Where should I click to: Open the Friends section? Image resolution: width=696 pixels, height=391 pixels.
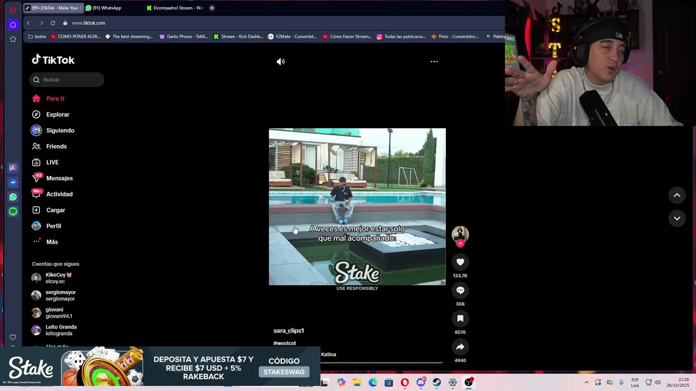[49, 146]
